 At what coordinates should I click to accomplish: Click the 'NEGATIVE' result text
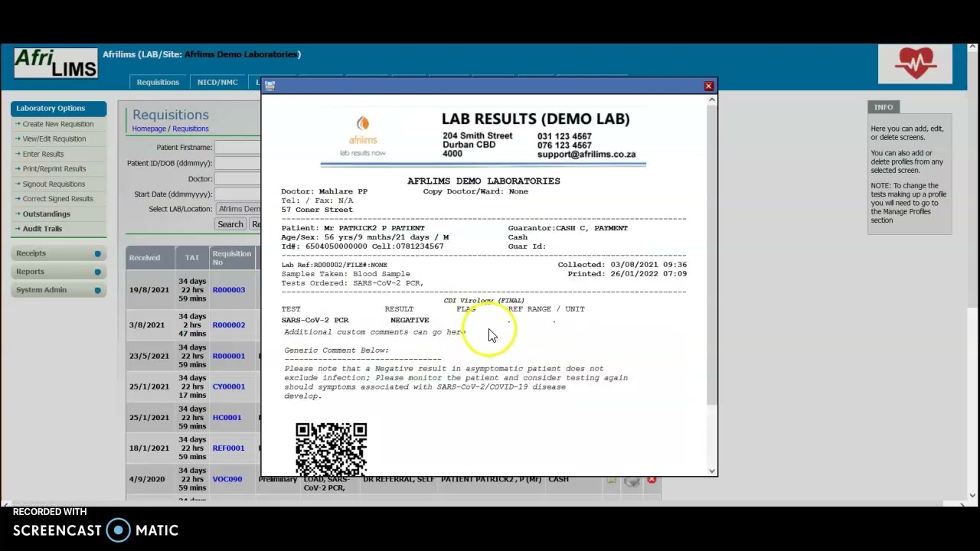[410, 320]
